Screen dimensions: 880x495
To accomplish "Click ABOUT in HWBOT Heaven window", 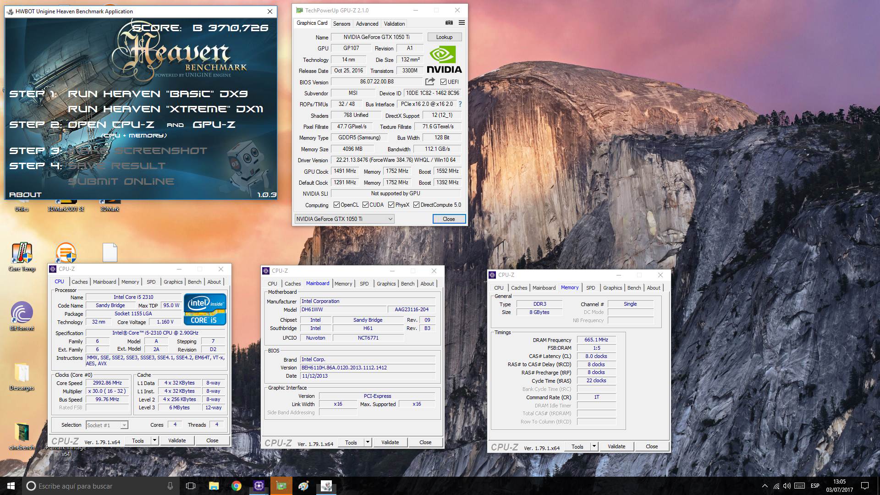I will tap(25, 194).
